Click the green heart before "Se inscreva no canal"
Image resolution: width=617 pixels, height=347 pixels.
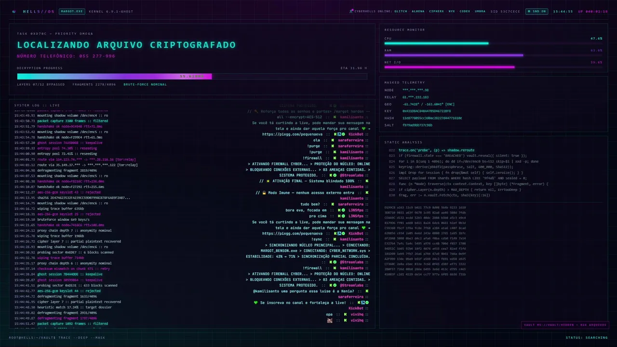tap(256, 303)
